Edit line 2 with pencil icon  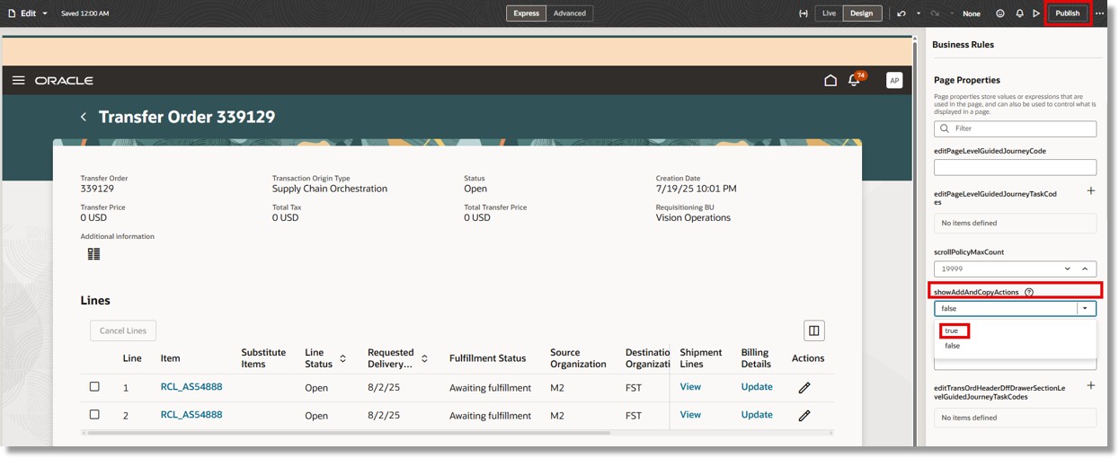click(x=804, y=416)
